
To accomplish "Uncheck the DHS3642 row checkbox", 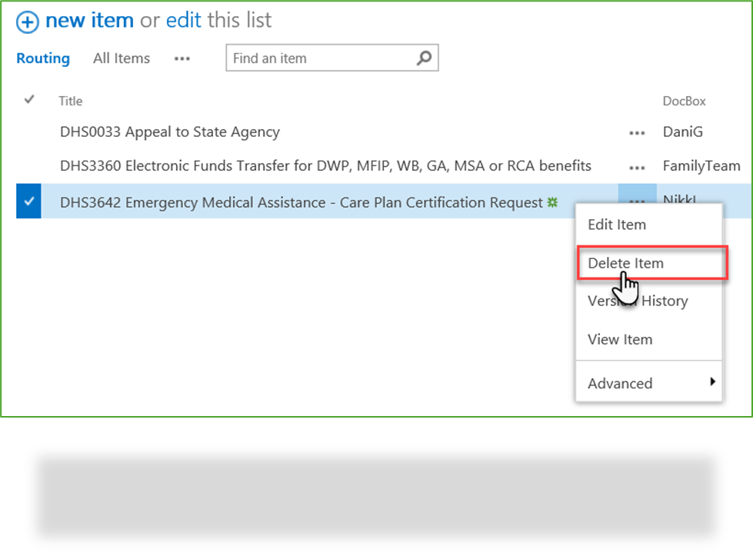I will pos(28,201).
